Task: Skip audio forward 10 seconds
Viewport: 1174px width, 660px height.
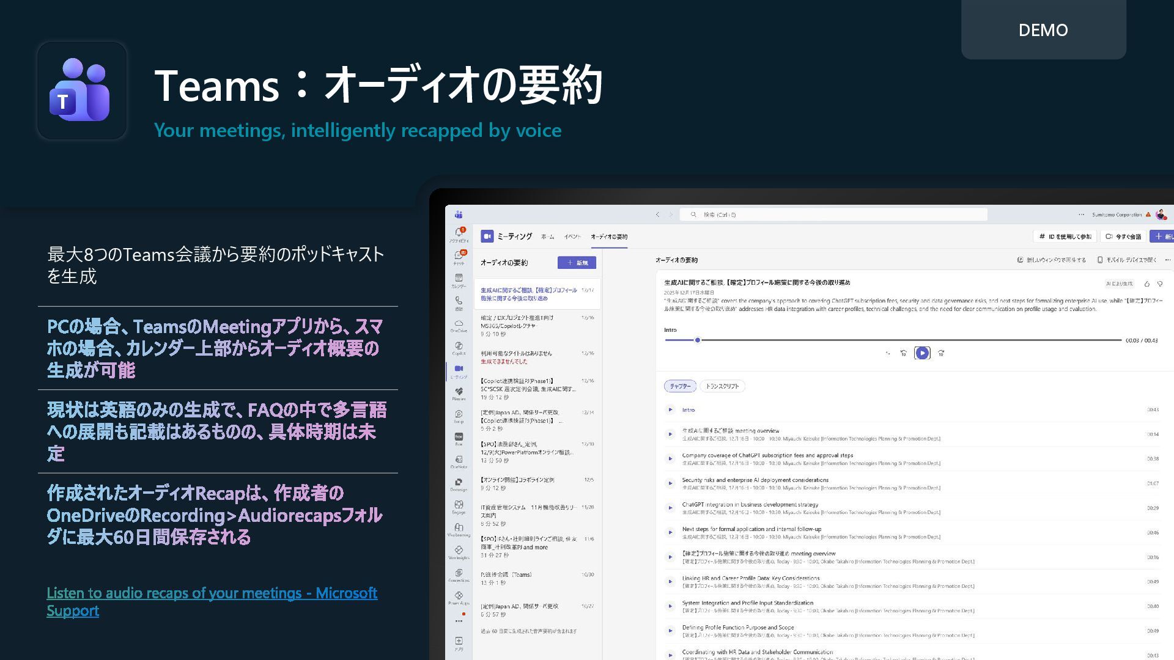Action: pos(941,353)
